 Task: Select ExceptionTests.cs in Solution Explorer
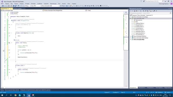(139, 27)
